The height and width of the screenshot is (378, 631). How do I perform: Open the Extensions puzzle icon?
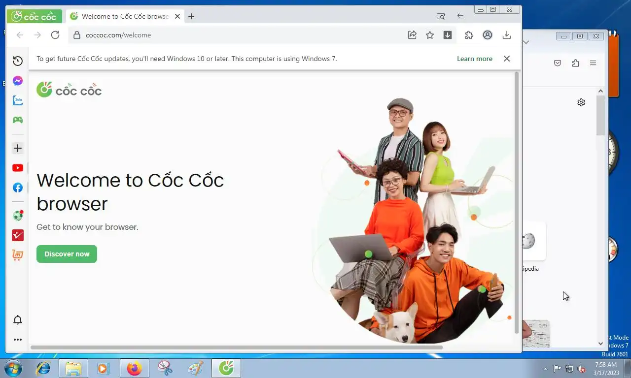[x=469, y=35]
